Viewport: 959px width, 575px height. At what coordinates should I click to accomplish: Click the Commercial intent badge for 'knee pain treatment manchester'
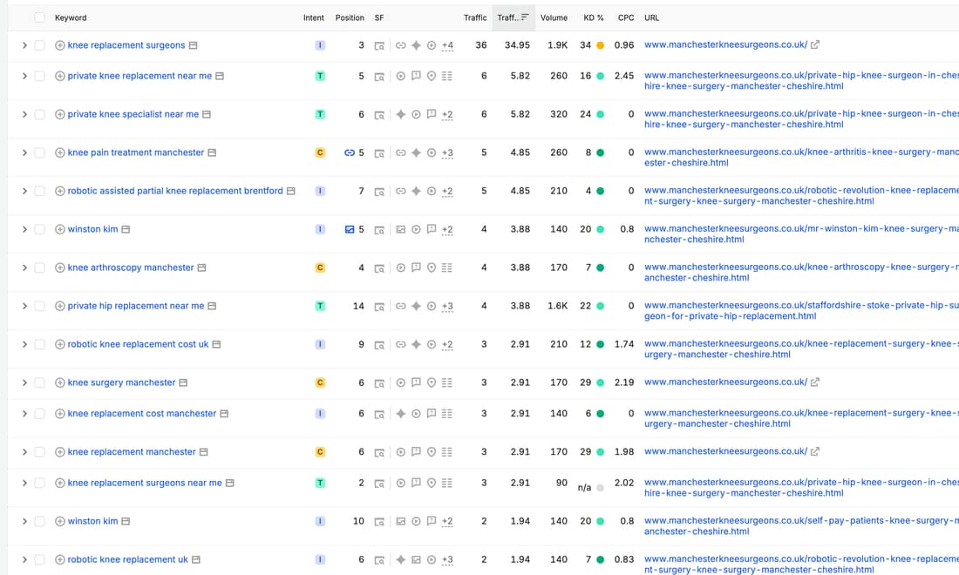click(320, 152)
